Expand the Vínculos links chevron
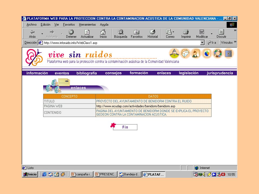Screen dimensions: 259x194 pos(235,41)
